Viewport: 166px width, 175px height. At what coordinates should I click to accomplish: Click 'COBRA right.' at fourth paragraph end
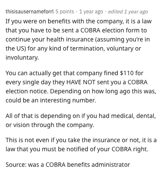(x=130, y=149)
